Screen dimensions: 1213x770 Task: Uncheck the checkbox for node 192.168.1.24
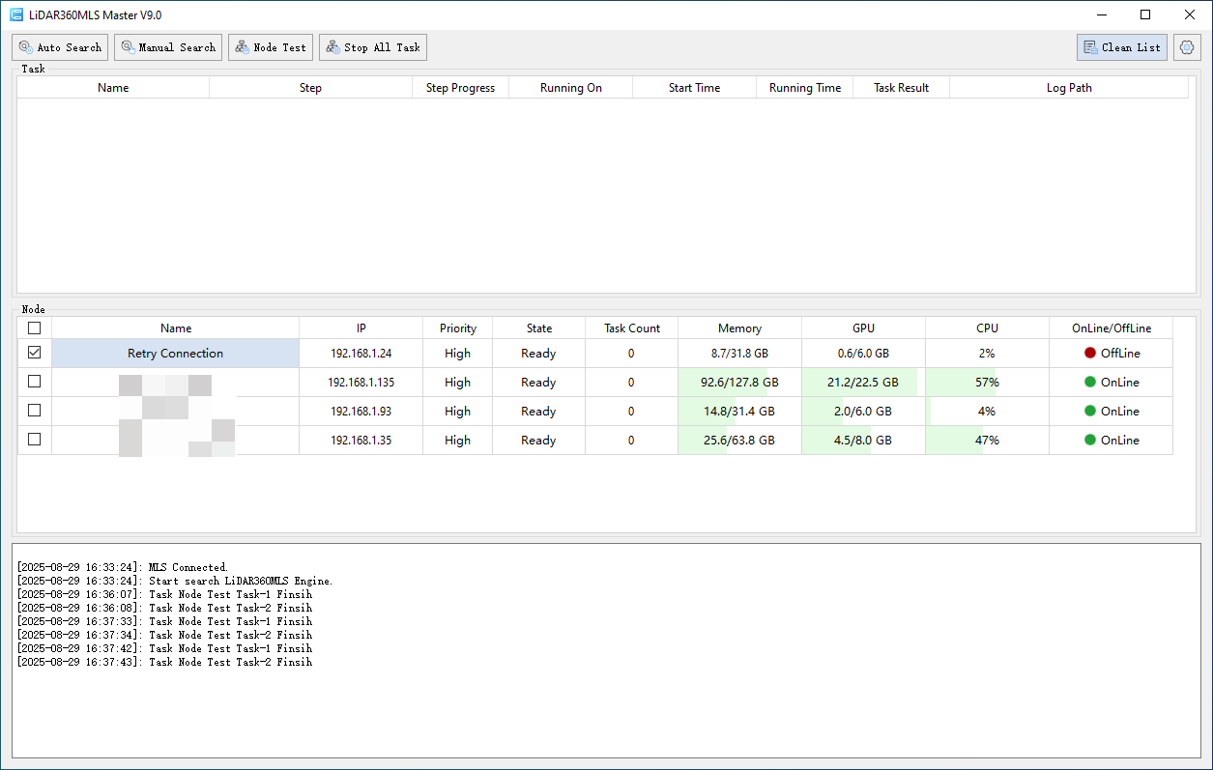pyautogui.click(x=35, y=354)
